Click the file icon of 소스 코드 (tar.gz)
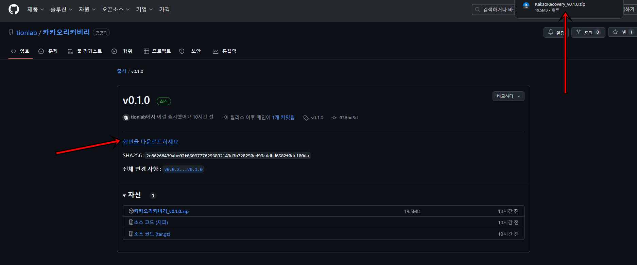Screen dimensions: 637x265 click(x=131, y=234)
